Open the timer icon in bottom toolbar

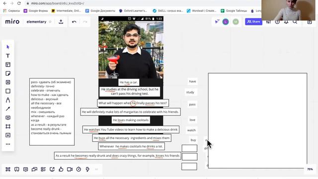click(79, 169)
